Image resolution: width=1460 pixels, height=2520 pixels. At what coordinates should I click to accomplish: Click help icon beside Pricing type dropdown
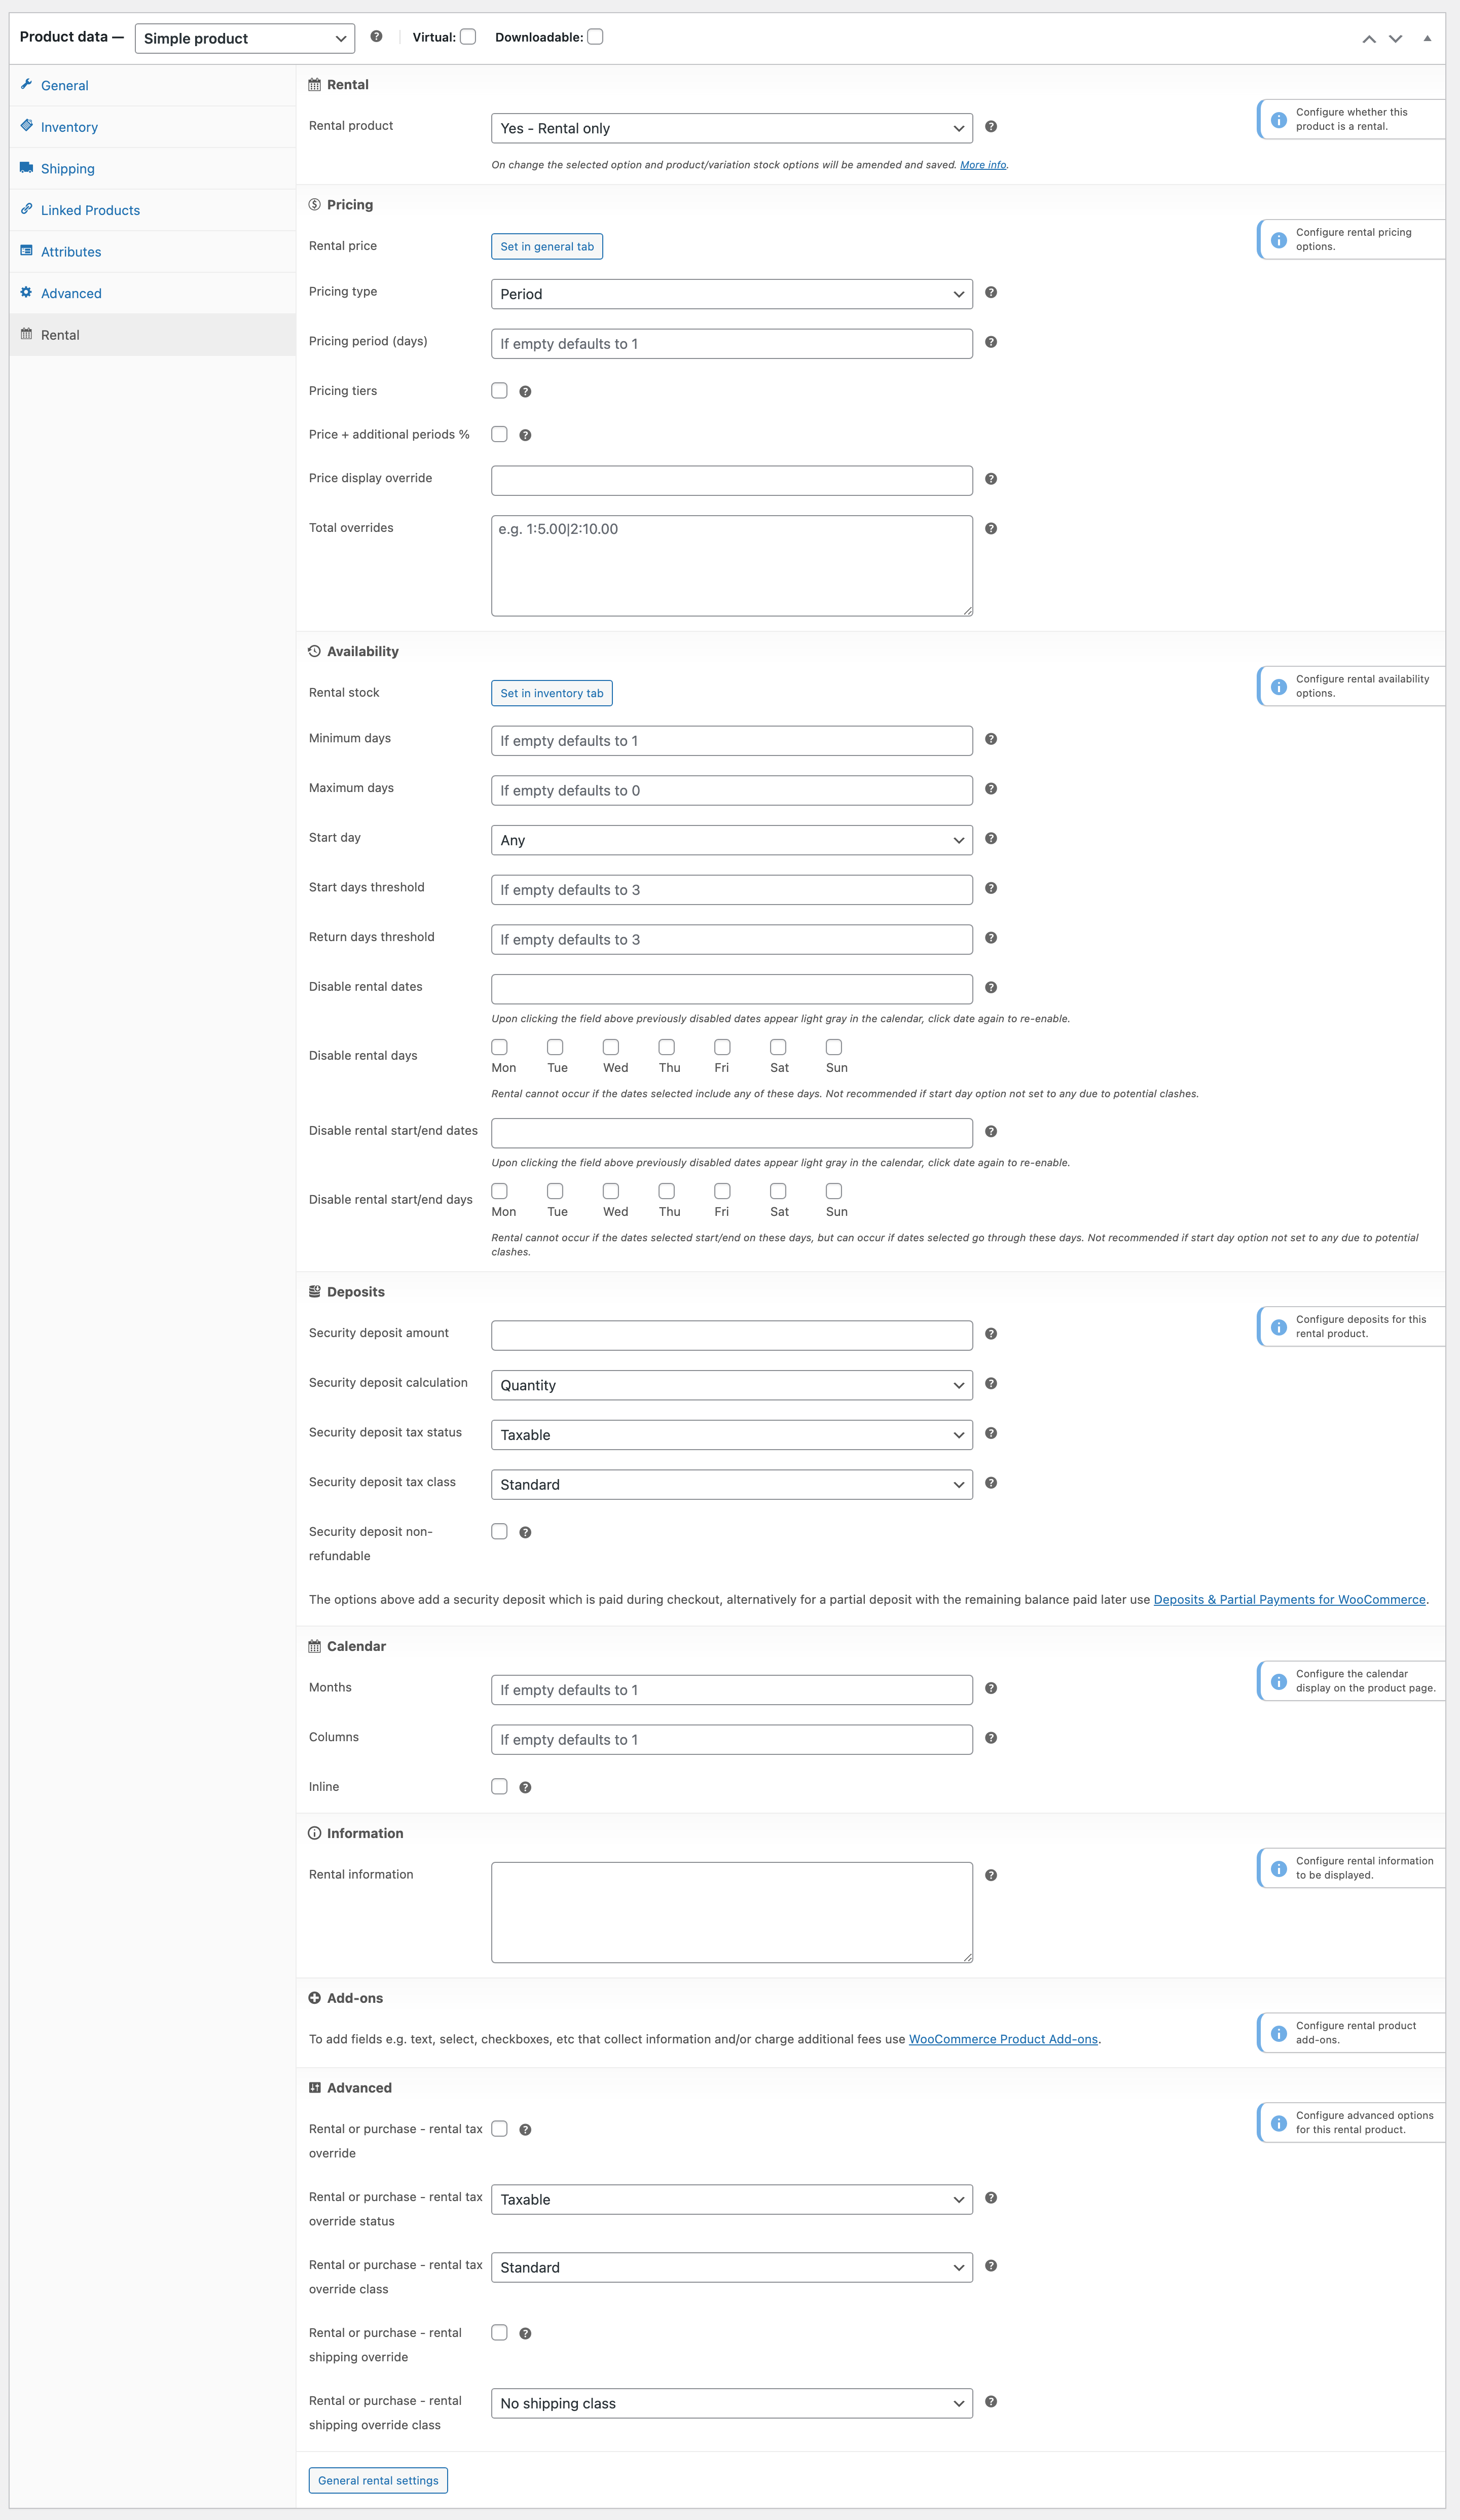(990, 293)
